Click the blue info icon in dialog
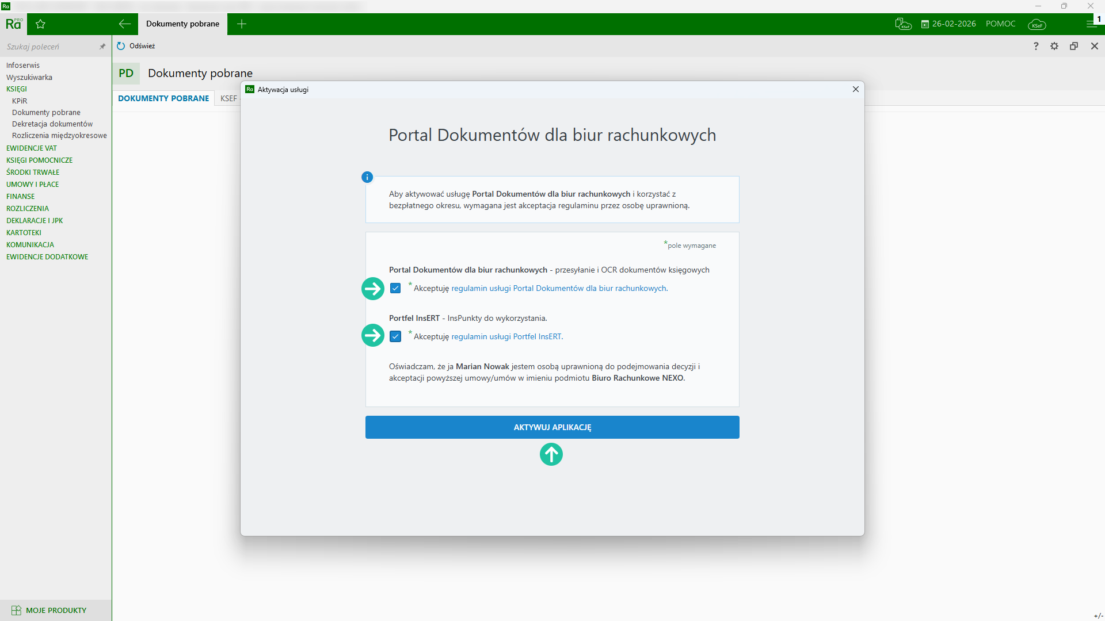This screenshot has width=1105, height=621. point(367,177)
